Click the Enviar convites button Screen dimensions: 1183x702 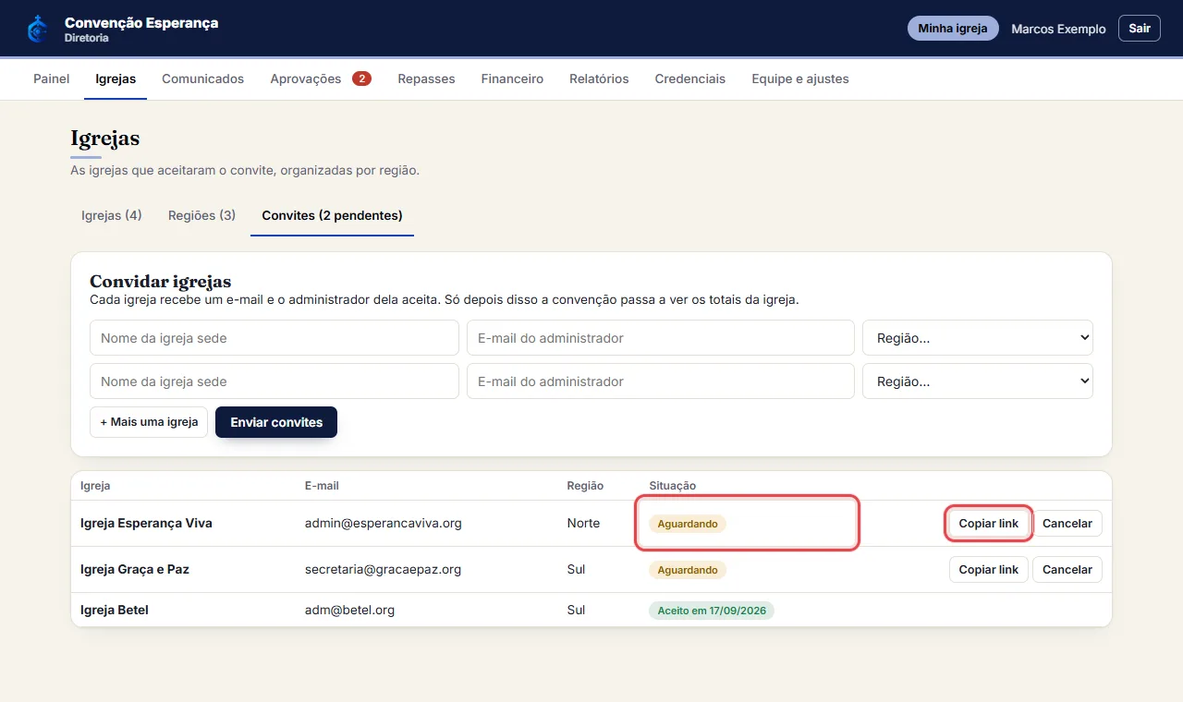pos(276,422)
